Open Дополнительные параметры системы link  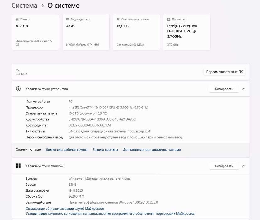tap(152, 150)
